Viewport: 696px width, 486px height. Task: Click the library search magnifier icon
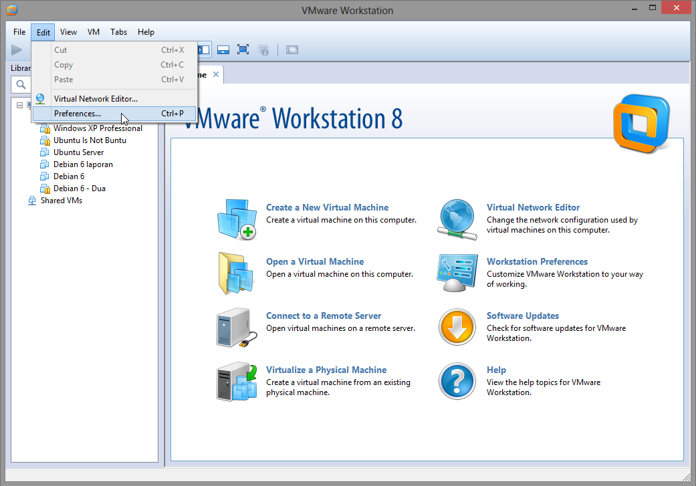tap(21, 84)
